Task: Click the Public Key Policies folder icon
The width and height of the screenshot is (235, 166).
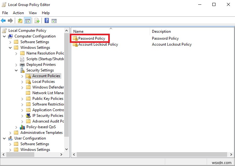Action: point(28,99)
